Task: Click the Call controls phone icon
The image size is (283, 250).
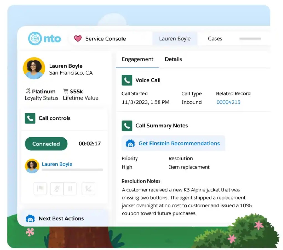Action: (30, 118)
